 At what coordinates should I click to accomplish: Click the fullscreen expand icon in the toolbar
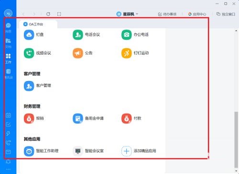pyautogui.click(x=59, y=14)
